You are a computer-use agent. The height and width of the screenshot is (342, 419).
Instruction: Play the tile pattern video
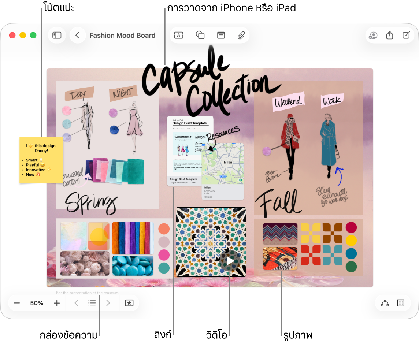pyautogui.click(x=230, y=261)
